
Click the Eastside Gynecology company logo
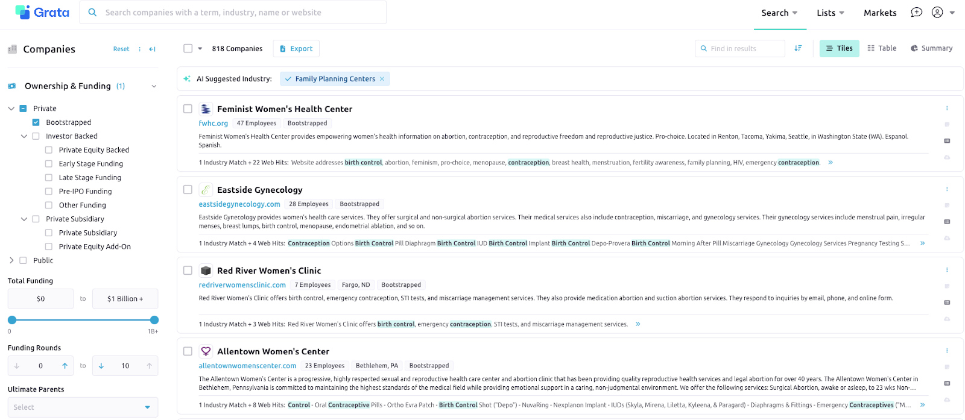[x=206, y=190]
